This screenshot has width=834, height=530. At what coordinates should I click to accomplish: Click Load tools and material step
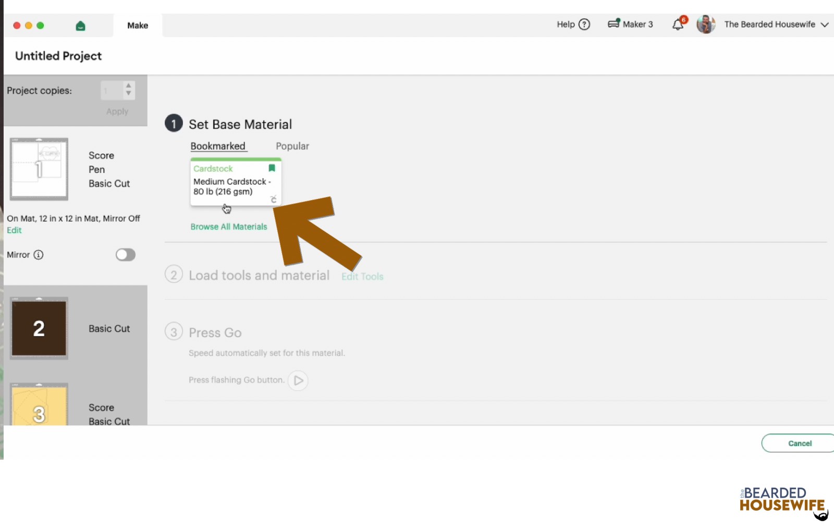259,275
